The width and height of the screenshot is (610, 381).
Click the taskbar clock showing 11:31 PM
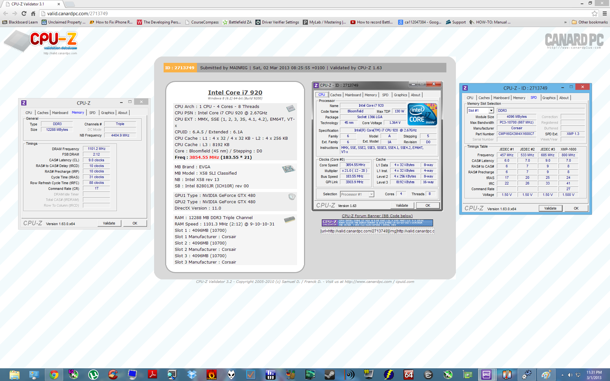(x=594, y=375)
